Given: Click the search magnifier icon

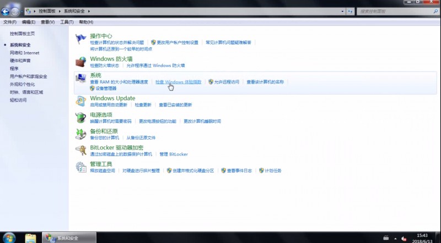Looking at the screenshot, I should click(x=435, y=12).
